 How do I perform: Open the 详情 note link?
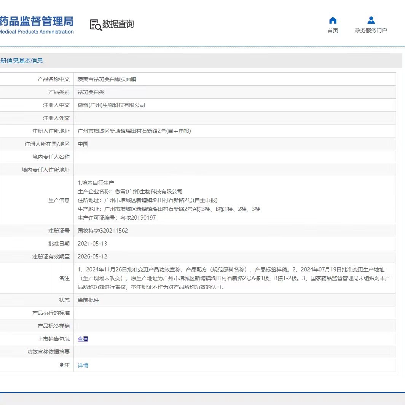[83, 365]
